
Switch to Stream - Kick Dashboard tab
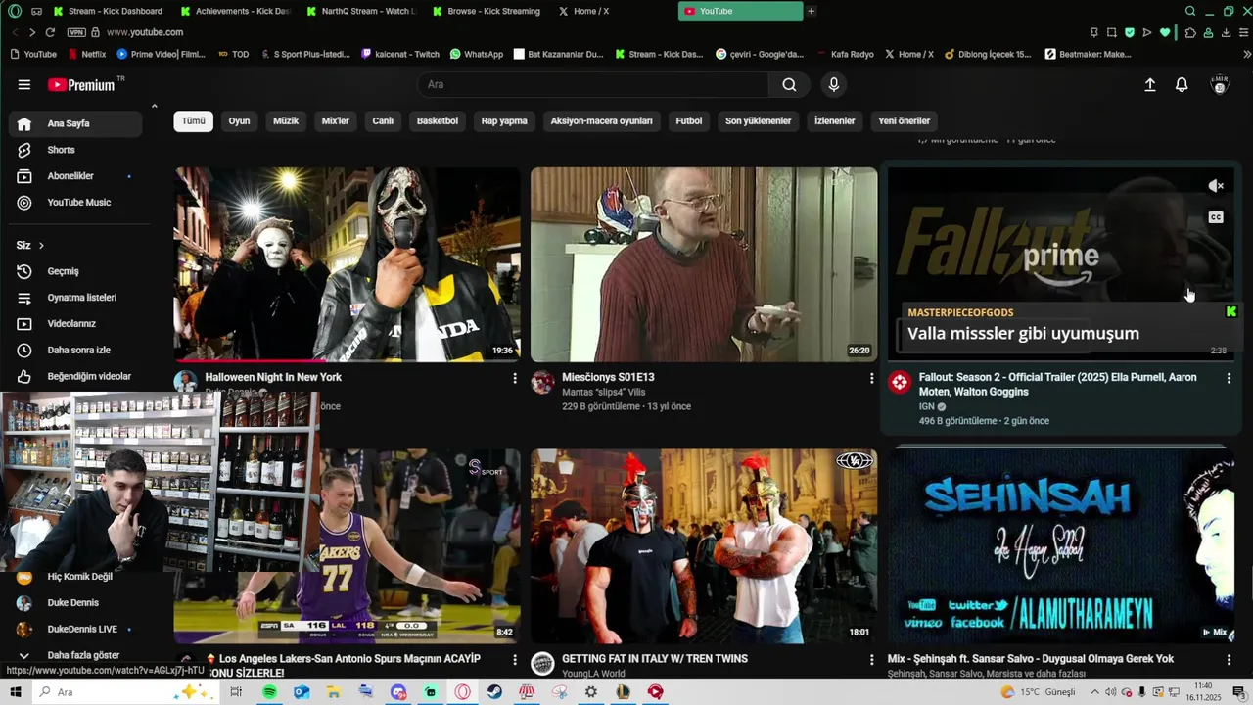pos(110,11)
